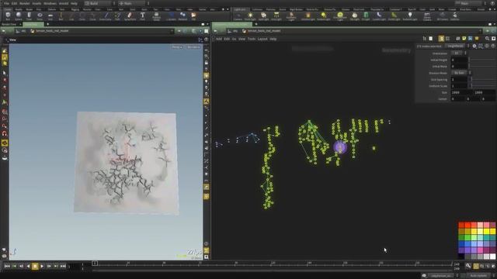The height and width of the screenshot is (279, 497).
Task: Activate the Select tool in the left viewport toolbar
Action: click(x=5, y=73)
